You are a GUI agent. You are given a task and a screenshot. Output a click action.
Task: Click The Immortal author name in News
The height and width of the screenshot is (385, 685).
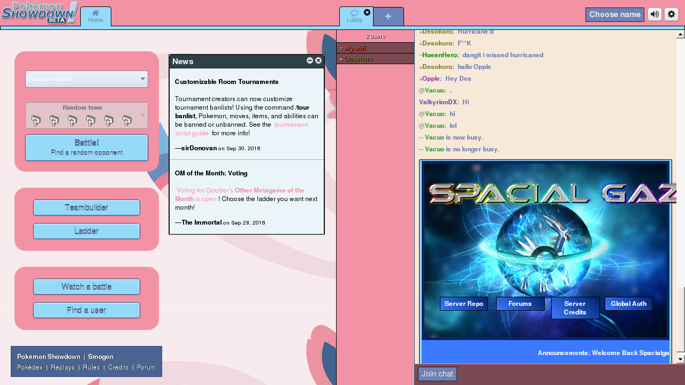click(x=201, y=222)
